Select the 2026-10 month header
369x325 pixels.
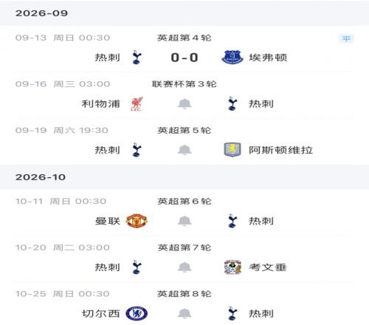[41, 177]
